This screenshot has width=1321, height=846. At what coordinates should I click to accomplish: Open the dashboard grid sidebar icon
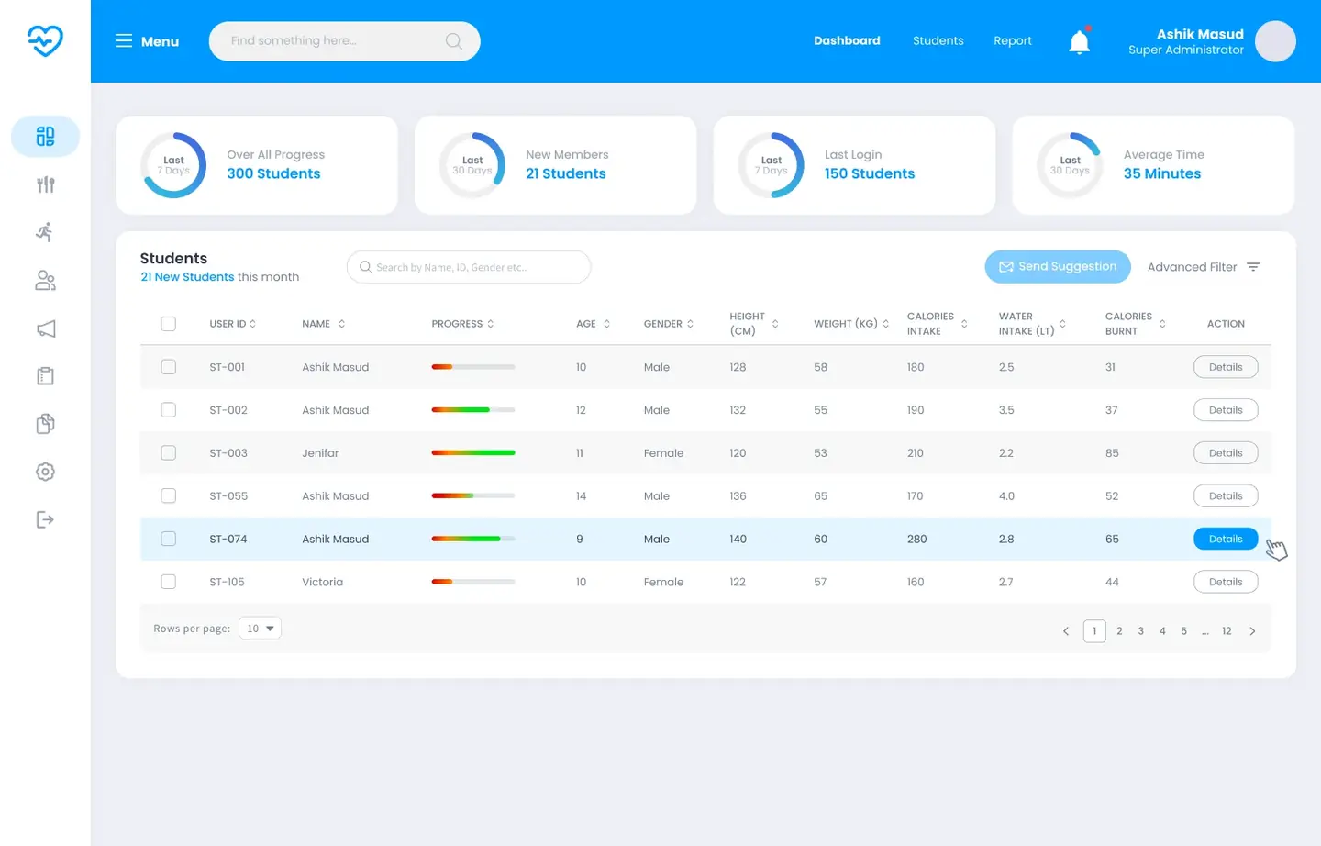click(x=45, y=137)
